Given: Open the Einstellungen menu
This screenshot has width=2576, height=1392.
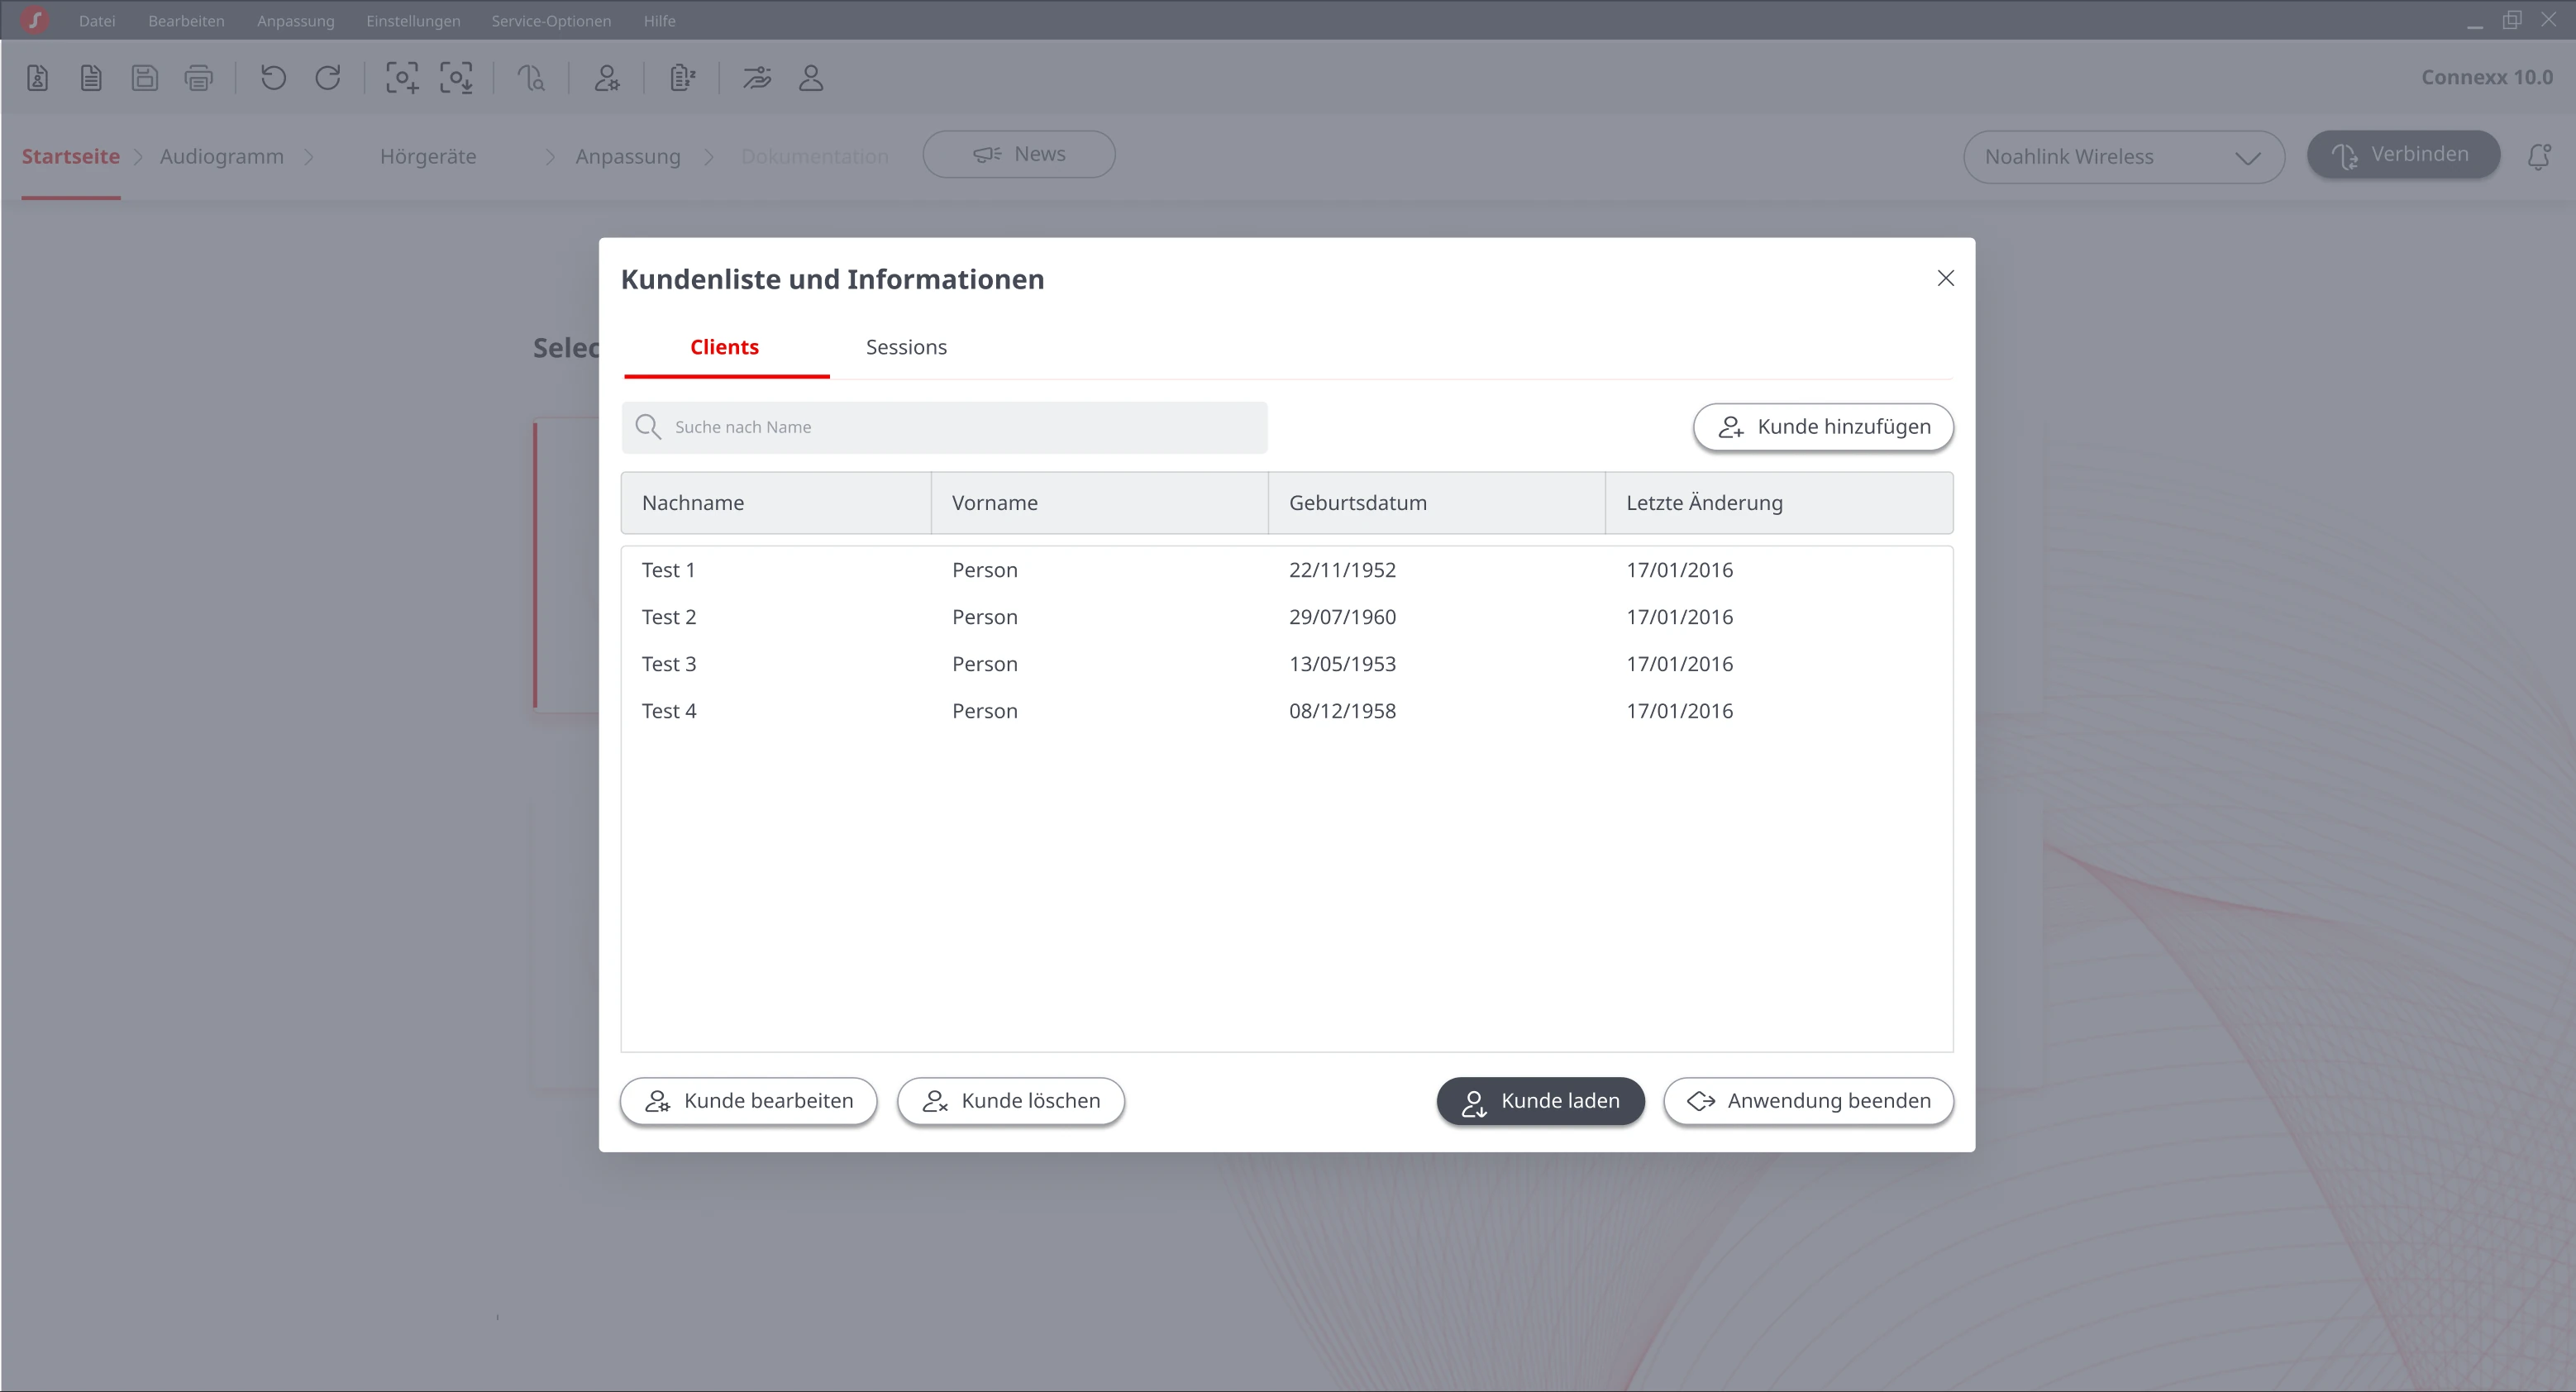Looking at the screenshot, I should pos(413,21).
